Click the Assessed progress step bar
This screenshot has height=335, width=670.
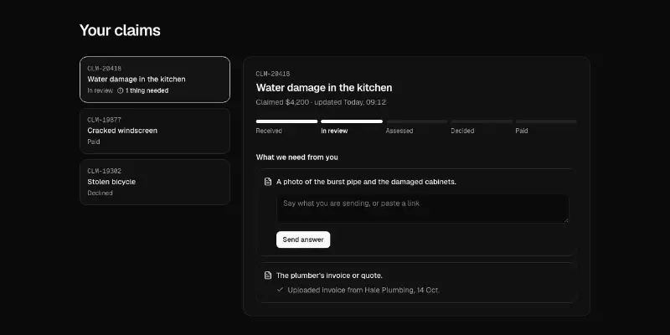416,121
